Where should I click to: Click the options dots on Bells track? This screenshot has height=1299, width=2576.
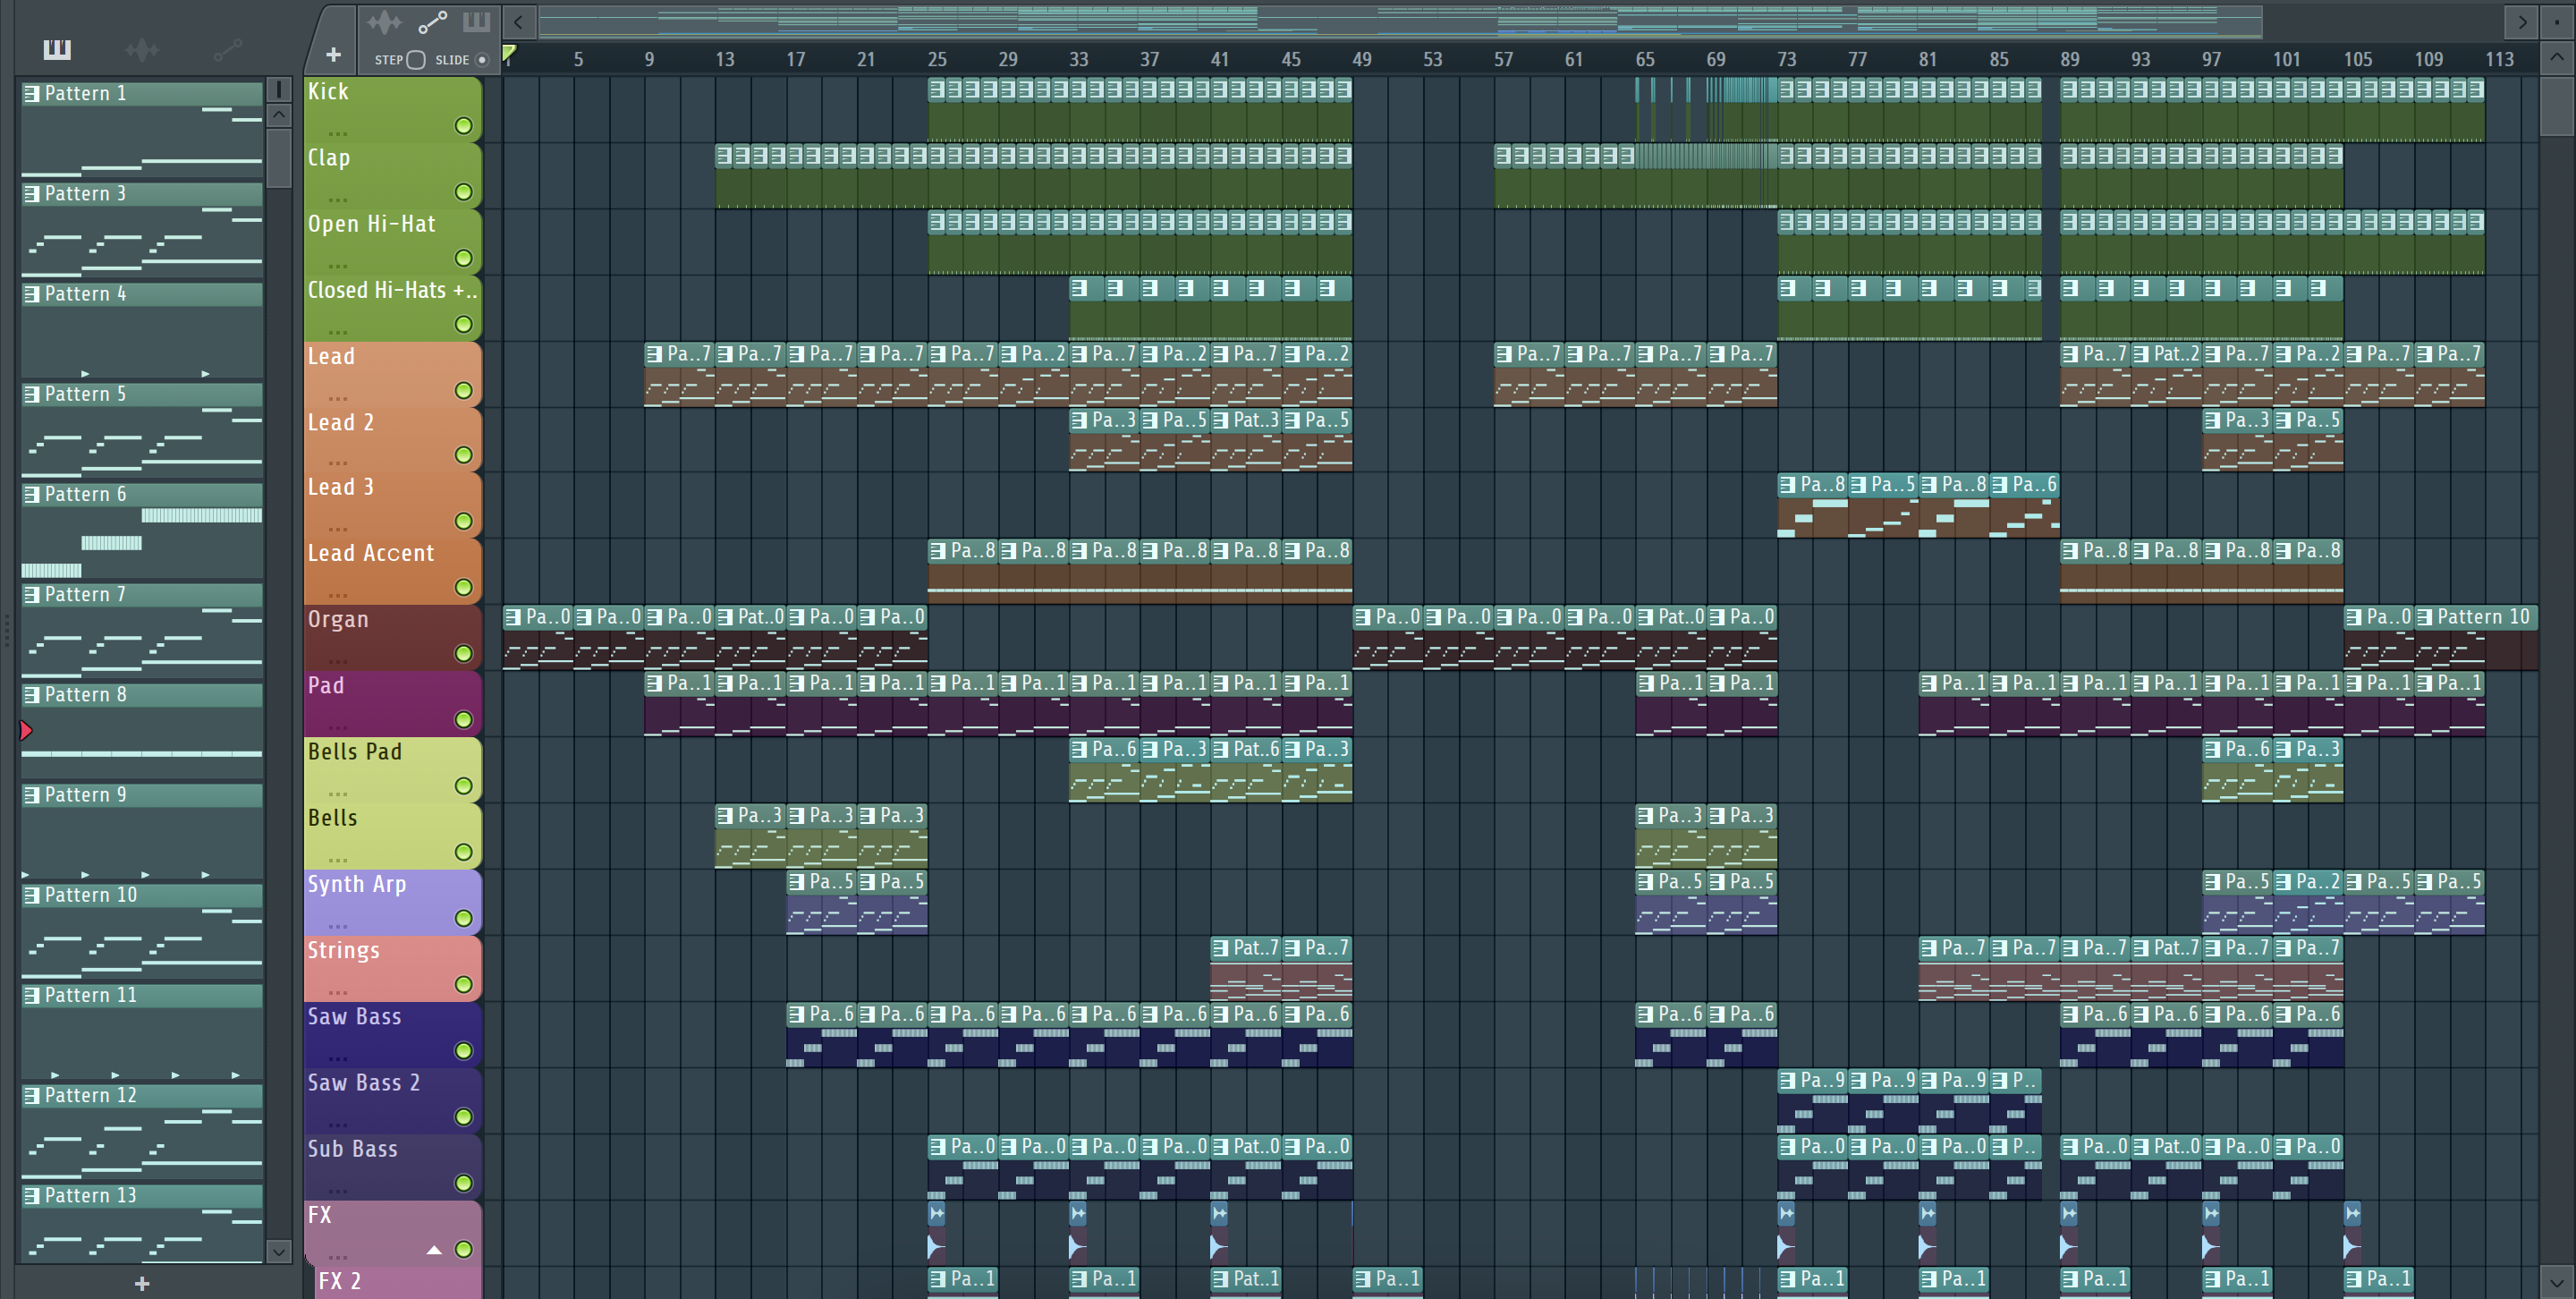pos(338,860)
